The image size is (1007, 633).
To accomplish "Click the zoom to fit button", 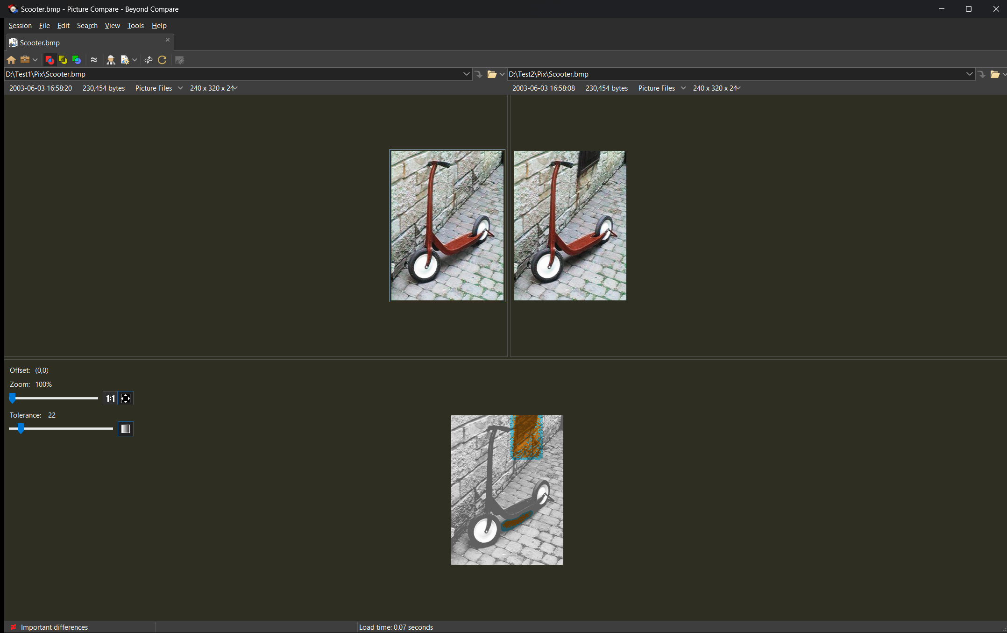I will pyautogui.click(x=126, y=398).
